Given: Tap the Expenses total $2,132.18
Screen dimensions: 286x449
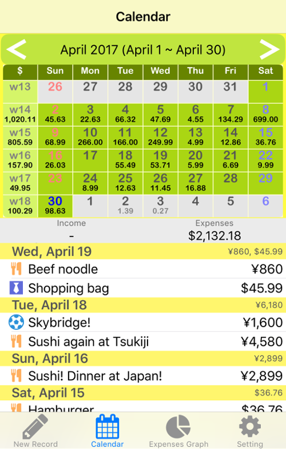Looking at the screenshot, I should click(x=214, y=236).
